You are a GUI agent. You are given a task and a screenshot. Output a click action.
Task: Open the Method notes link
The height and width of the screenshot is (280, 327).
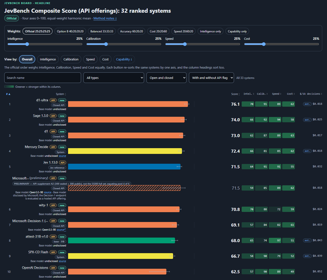click(105, 18)
